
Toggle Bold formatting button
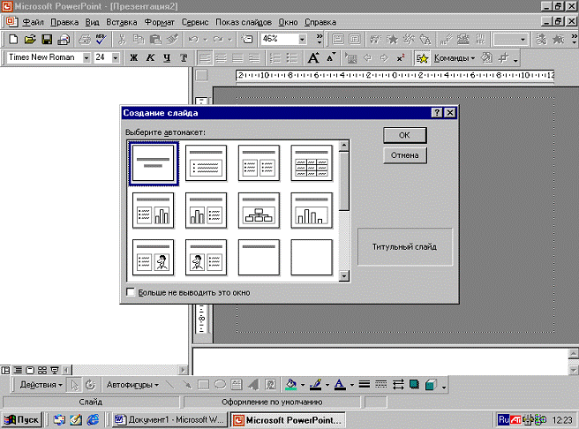(135, 58)
